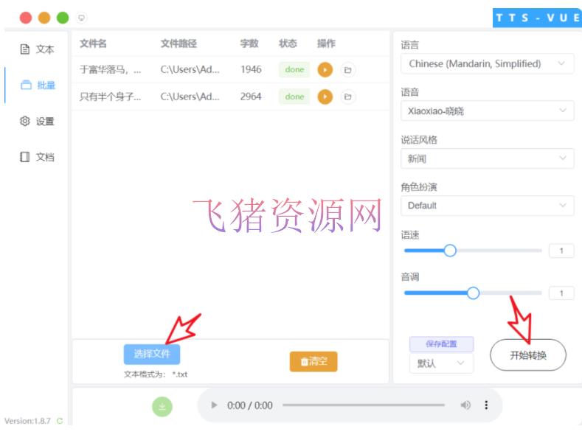Expand the 默认 config dropdown

(x=441, y=363)
